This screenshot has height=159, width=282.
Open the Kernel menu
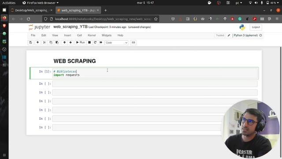92,35
